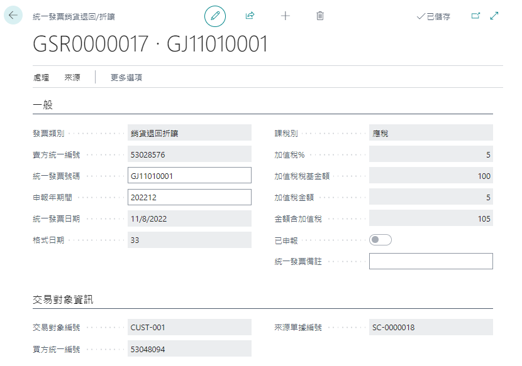Select the 加值稅% field
The height and width of the screenshot is (366, 522).
(x=431, y=154)
